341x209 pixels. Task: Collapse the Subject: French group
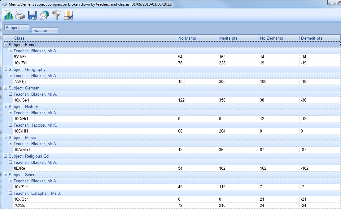6,44
